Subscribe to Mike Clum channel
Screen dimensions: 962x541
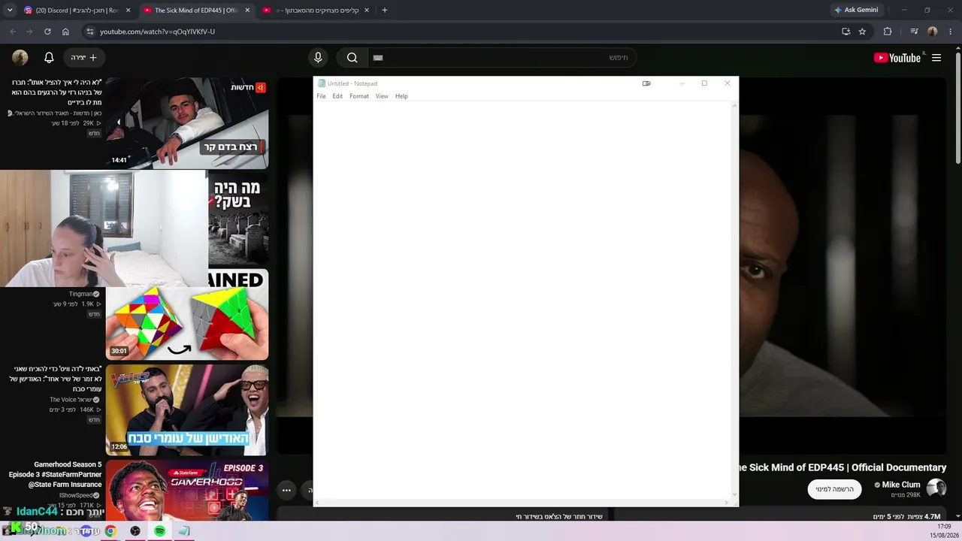pos(834,489)
